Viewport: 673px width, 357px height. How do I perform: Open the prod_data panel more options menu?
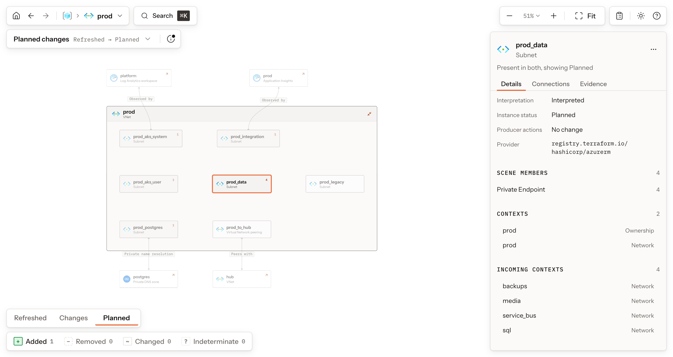click(x=654, y=49)
